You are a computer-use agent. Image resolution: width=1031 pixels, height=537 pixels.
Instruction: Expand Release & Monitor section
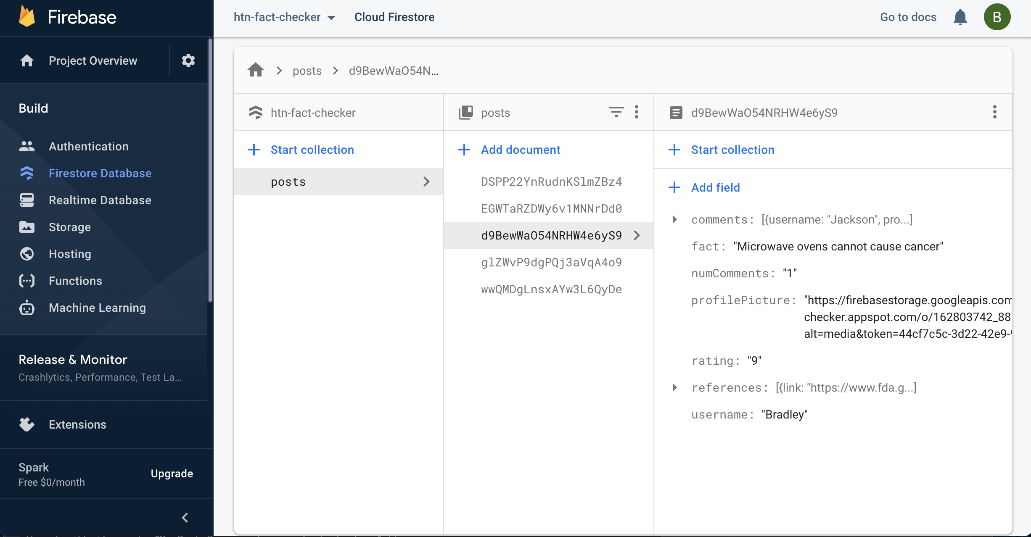[73, 360]
